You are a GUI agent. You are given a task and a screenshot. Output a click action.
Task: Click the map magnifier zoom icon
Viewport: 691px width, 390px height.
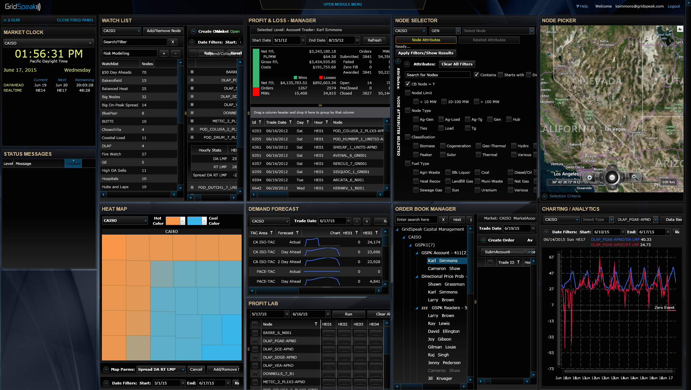tap(634, 177)
